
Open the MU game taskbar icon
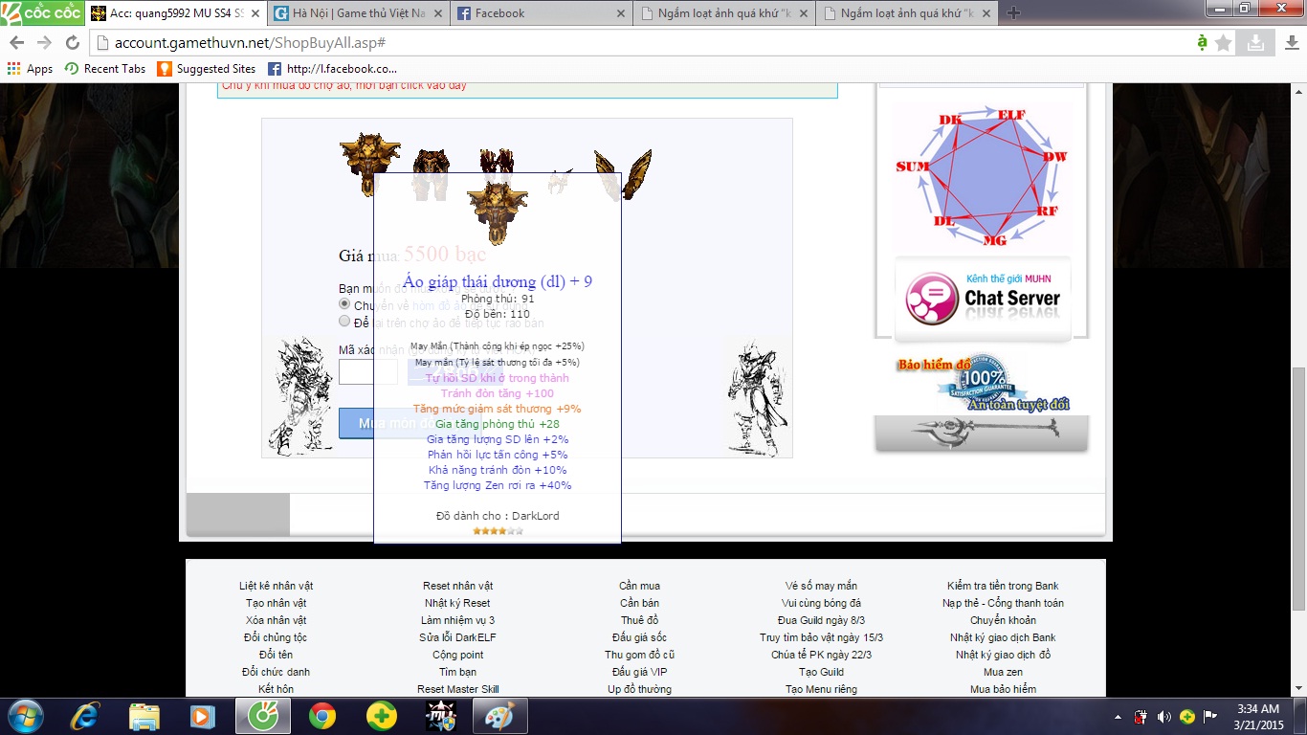pyautogui.click(x=441, y=717)
